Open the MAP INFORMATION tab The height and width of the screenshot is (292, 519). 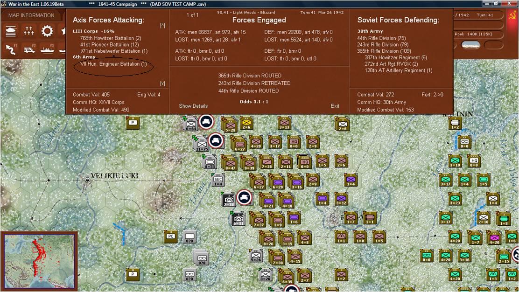(31, 15)
